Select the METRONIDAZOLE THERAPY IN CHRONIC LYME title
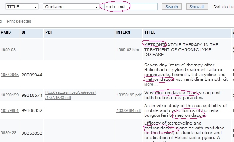The width and height of the screenshot is (234, 142). tap(181, 50)
